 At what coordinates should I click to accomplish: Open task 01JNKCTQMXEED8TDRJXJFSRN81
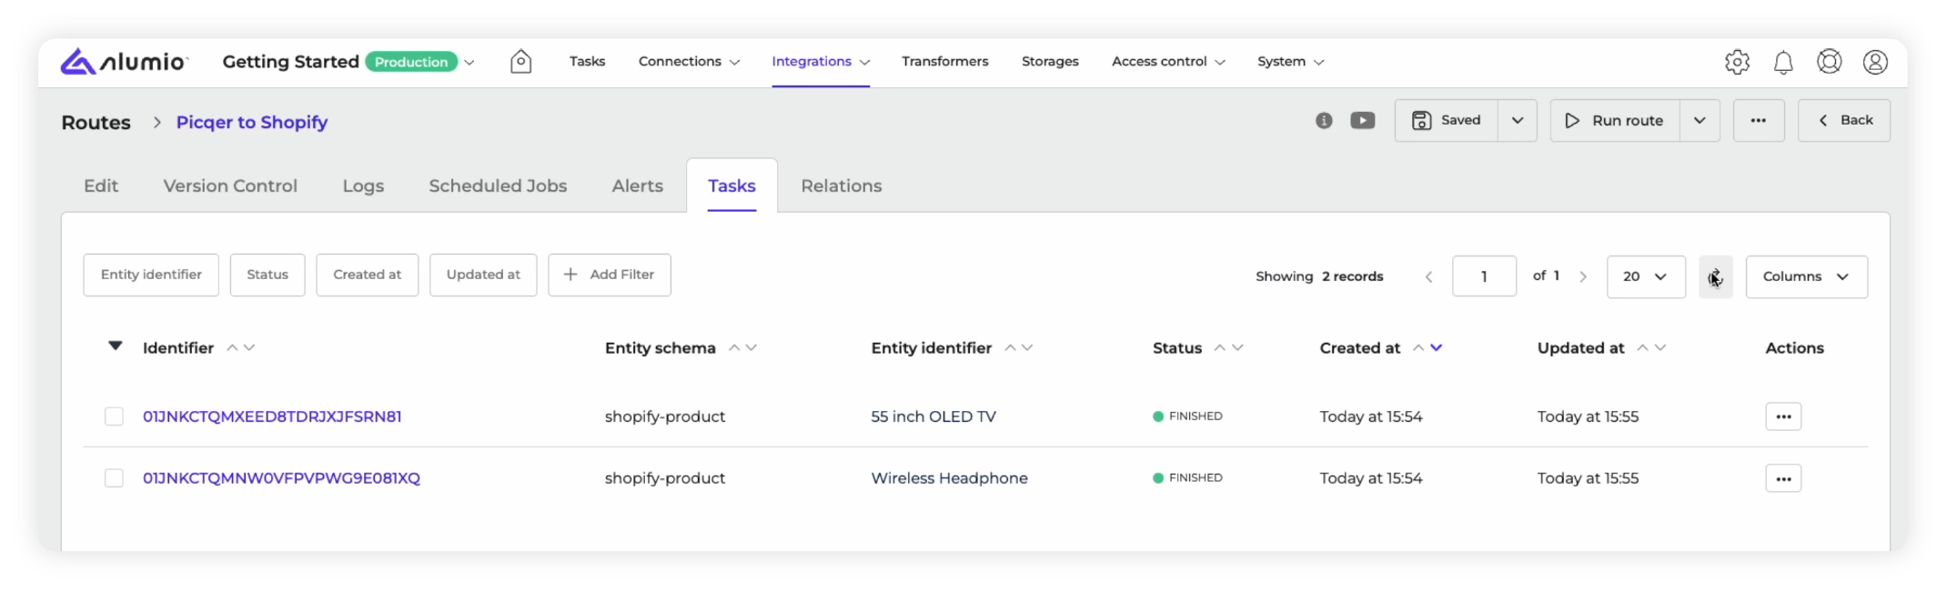(272, 416)
